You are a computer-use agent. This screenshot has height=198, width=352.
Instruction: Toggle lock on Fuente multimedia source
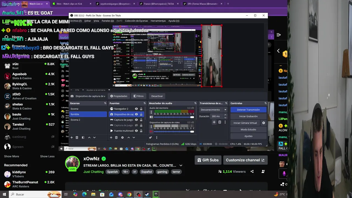point(141,131)
